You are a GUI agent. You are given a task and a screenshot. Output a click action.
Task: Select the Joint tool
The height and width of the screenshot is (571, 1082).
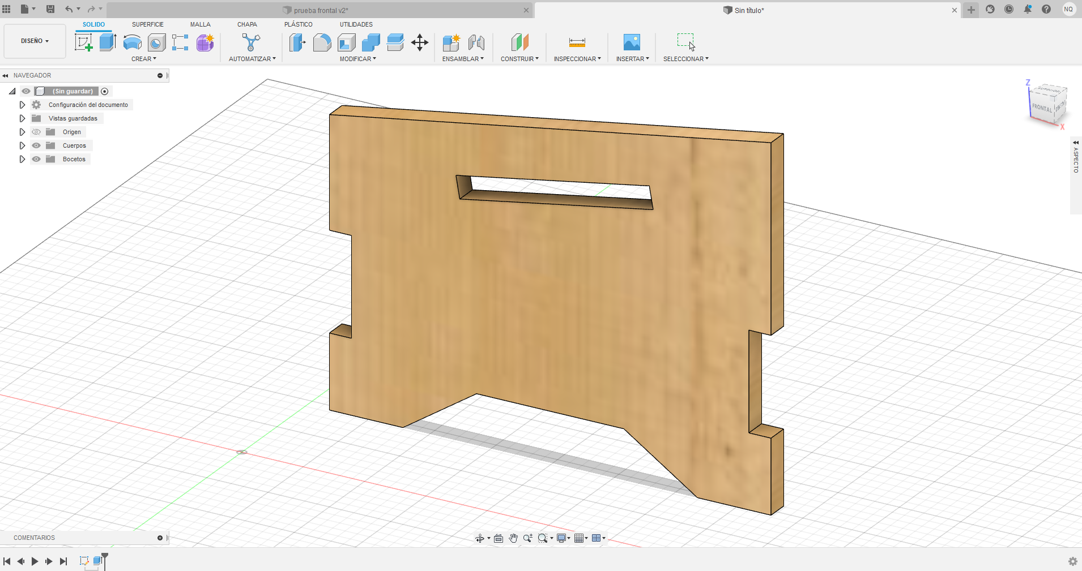tap(476, 42)
